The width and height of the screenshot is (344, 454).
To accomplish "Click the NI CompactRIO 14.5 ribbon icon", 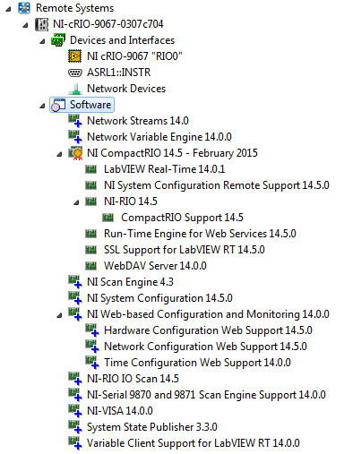I will pyautogui.click(x=75, y=153).
